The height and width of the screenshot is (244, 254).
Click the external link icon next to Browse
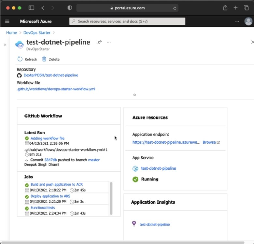[218, 142]
